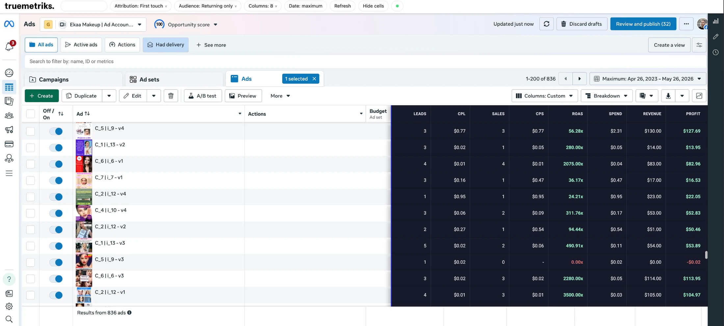Turn off ad C_1 | i_13 - v3 toggle
724x326 pixels.
[x=56, y=246]
